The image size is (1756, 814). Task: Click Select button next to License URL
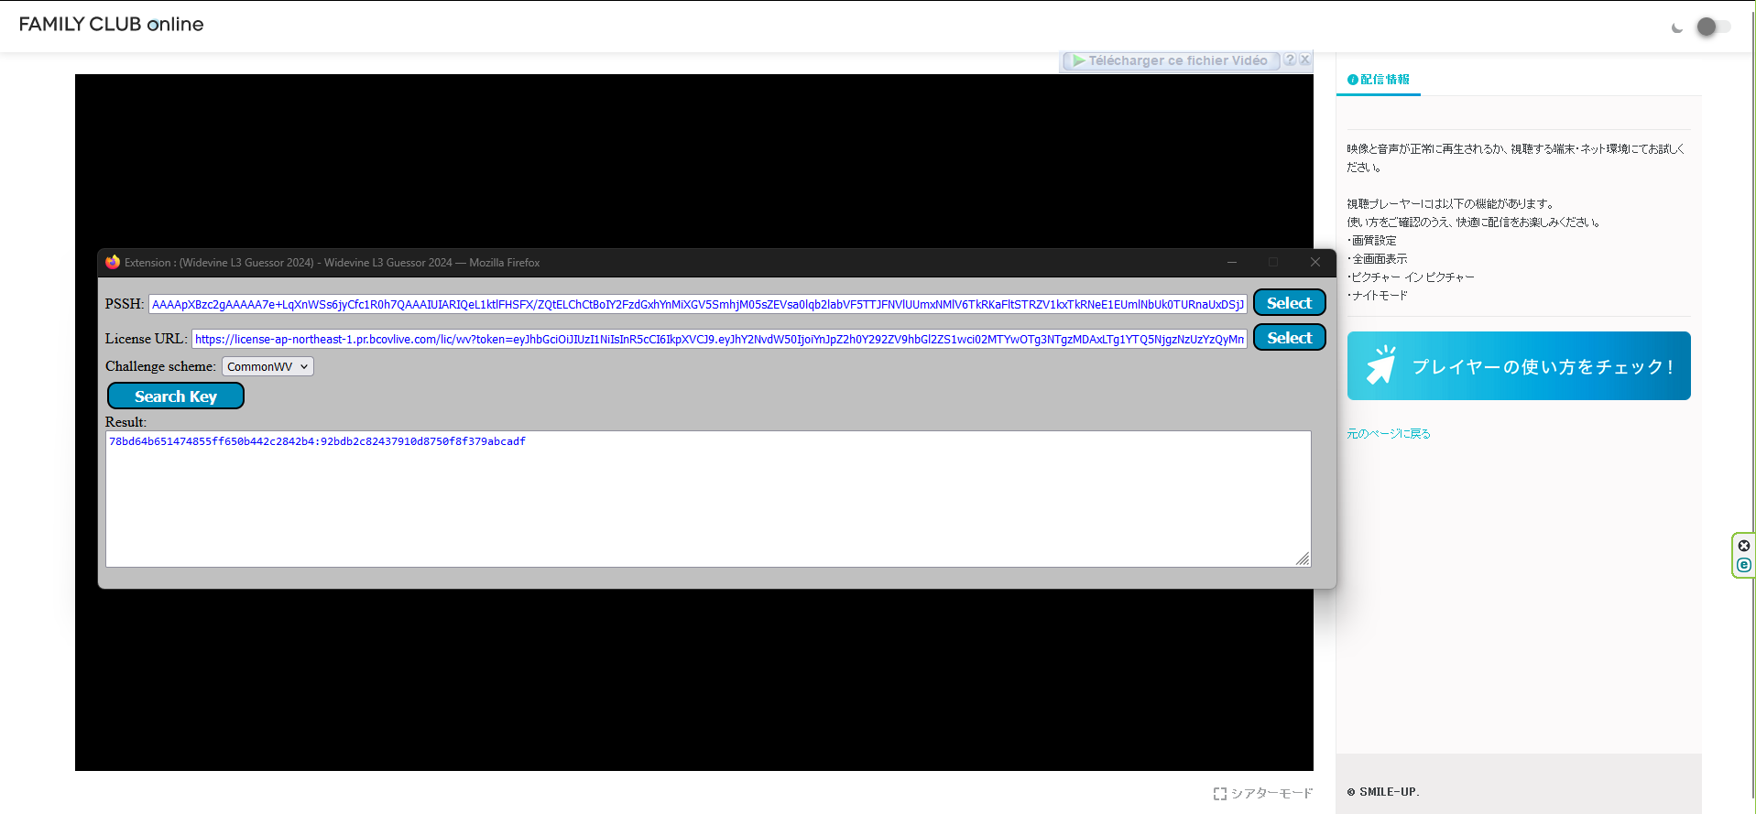click(1290, 338)
